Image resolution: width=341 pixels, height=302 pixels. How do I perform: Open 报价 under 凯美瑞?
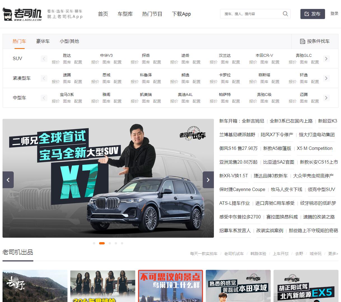(135, 101)
